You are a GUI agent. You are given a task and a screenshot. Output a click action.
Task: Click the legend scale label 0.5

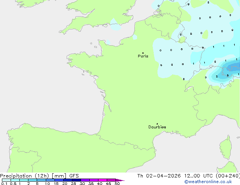(x=13, y=183)
